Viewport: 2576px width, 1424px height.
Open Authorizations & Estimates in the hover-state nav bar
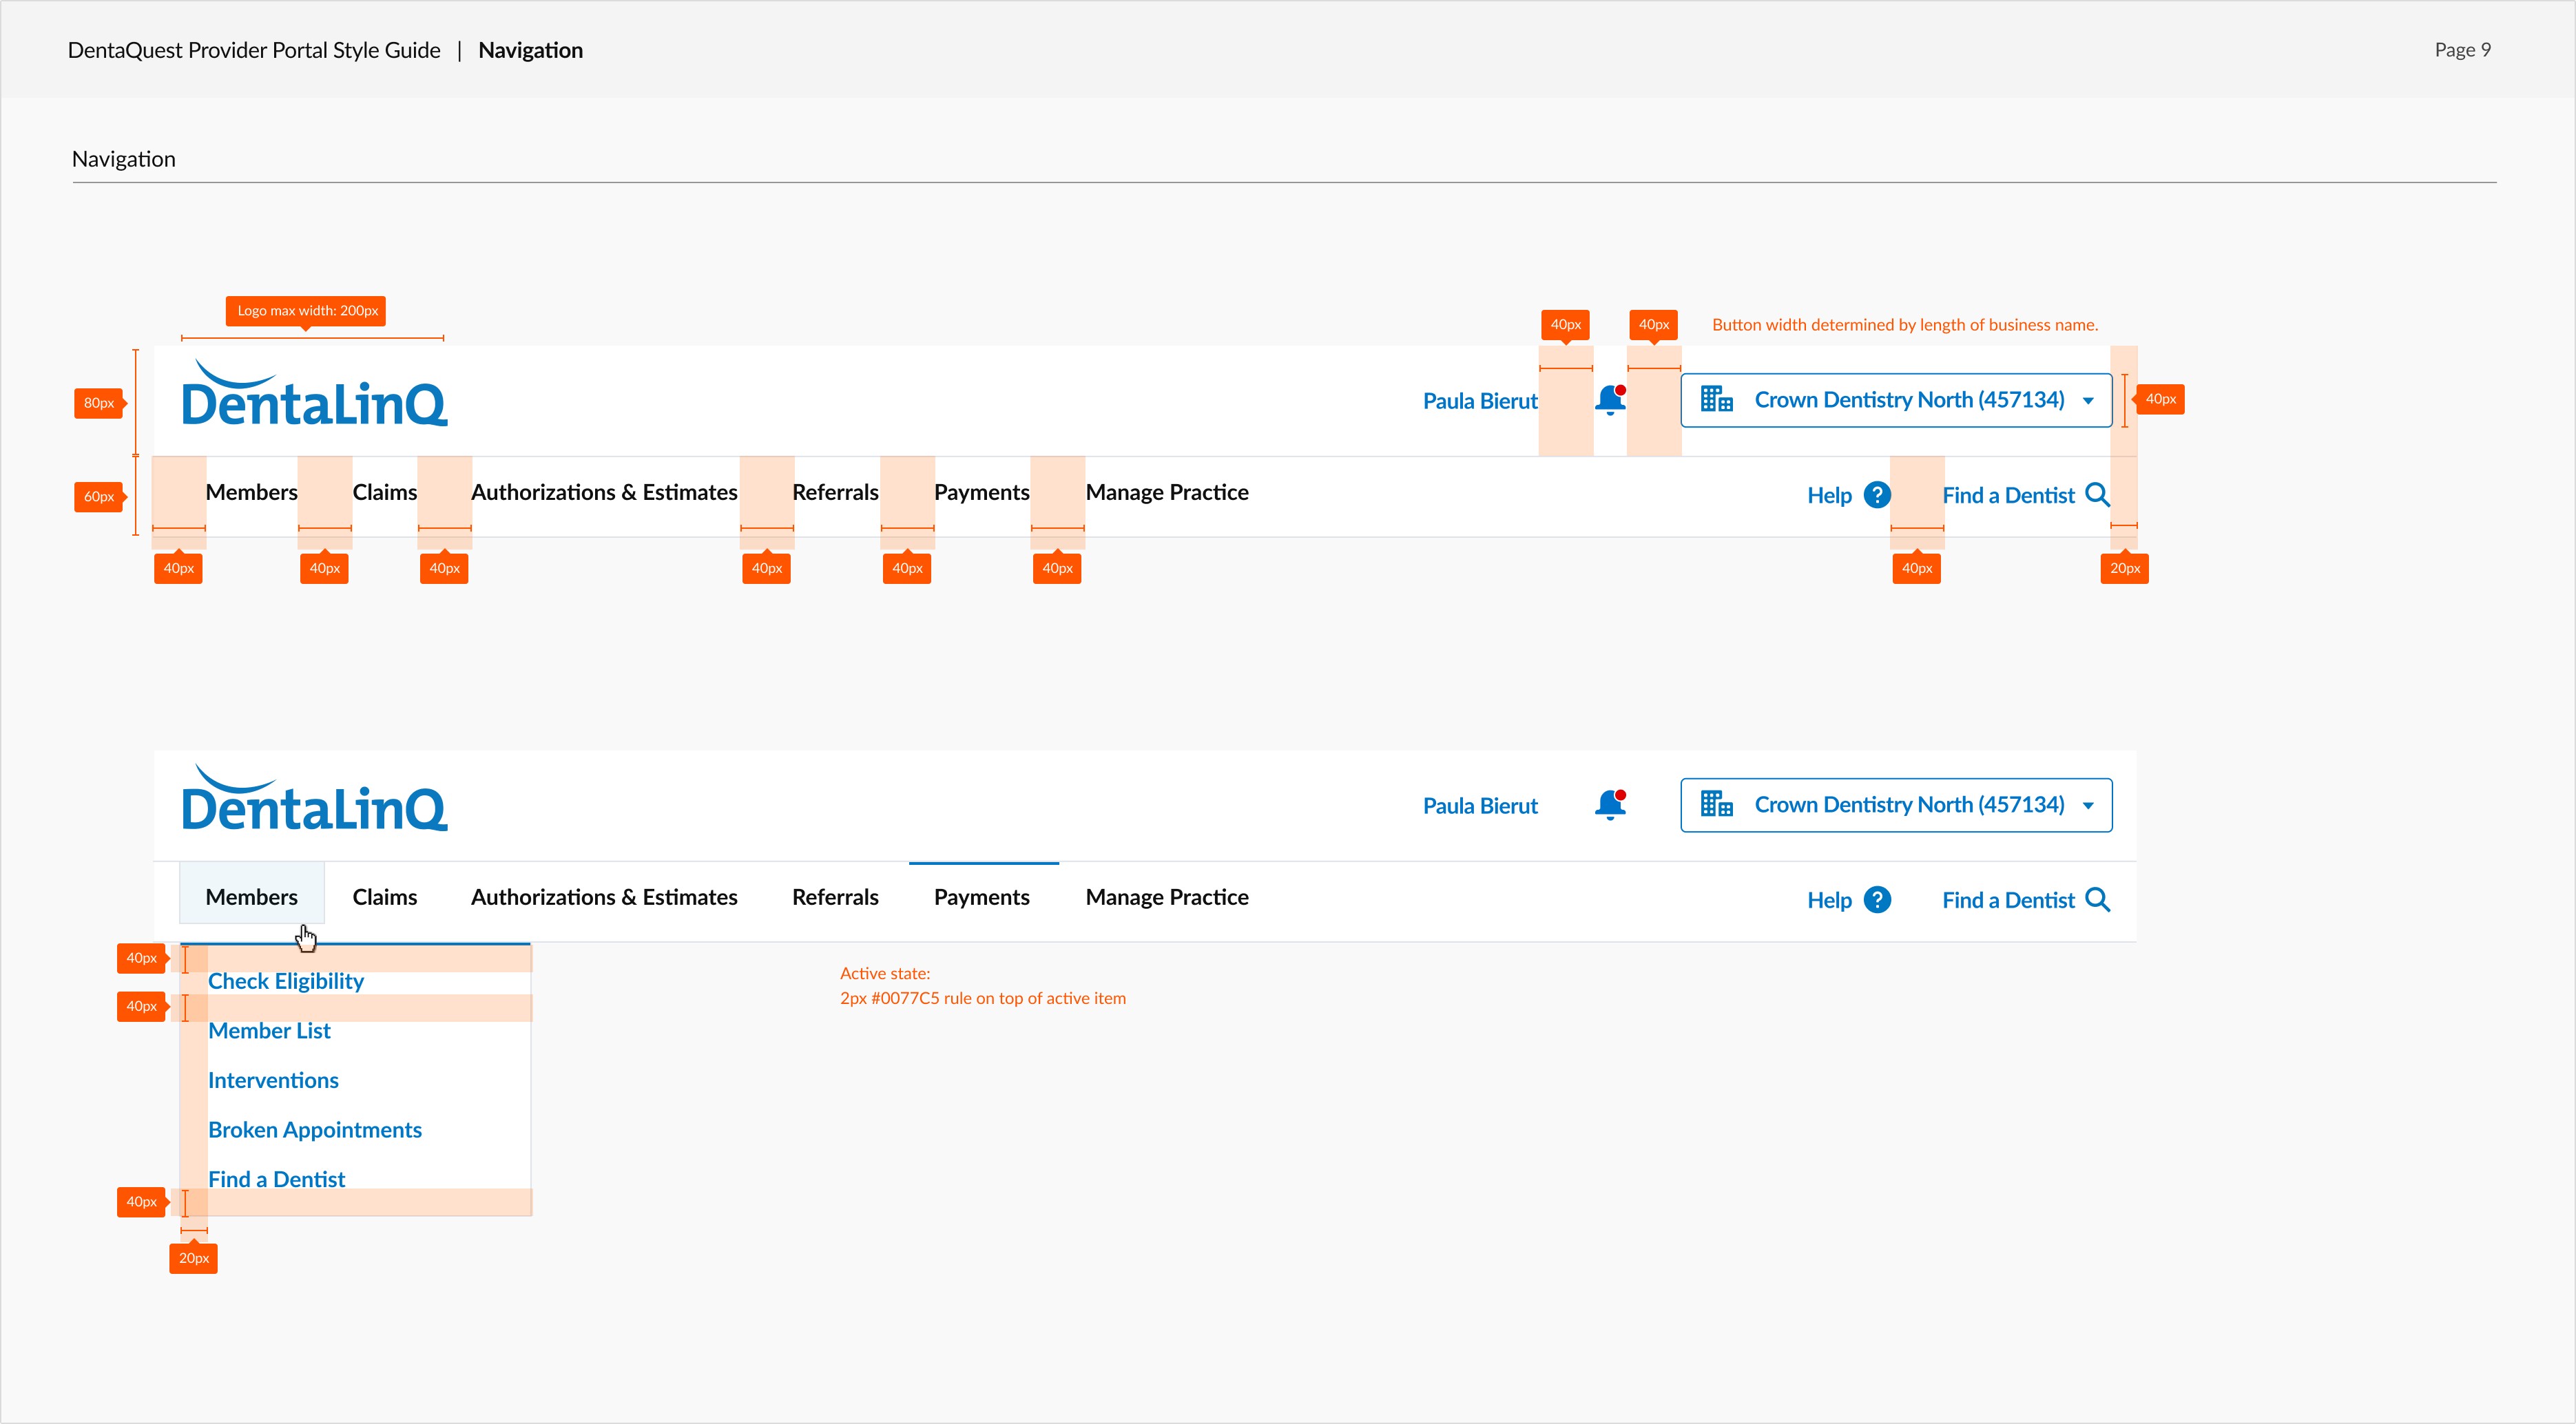[x=604, y=897]
